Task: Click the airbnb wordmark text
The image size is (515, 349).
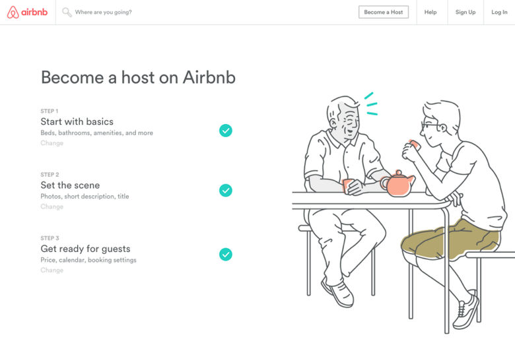Action: [x=34, y=12]
